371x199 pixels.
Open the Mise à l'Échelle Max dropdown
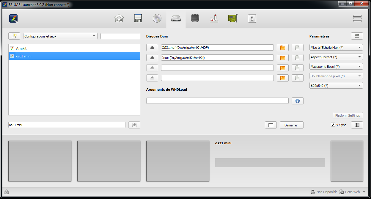336,48
